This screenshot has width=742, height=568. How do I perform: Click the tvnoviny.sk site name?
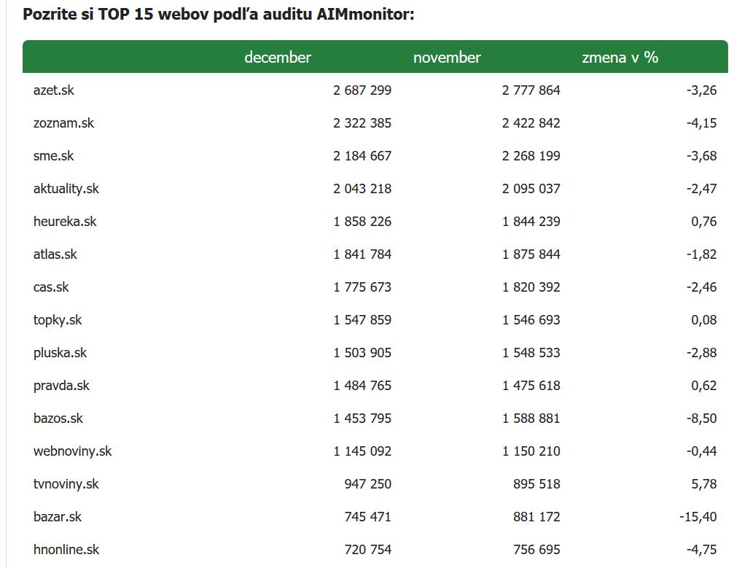click(66, 484)
